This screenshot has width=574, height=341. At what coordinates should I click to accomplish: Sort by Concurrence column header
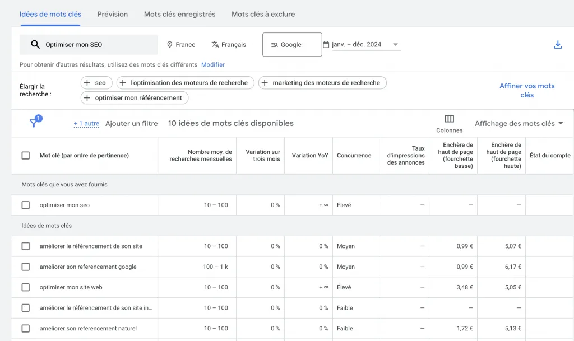pyautogui.click(x=354, y=155)
